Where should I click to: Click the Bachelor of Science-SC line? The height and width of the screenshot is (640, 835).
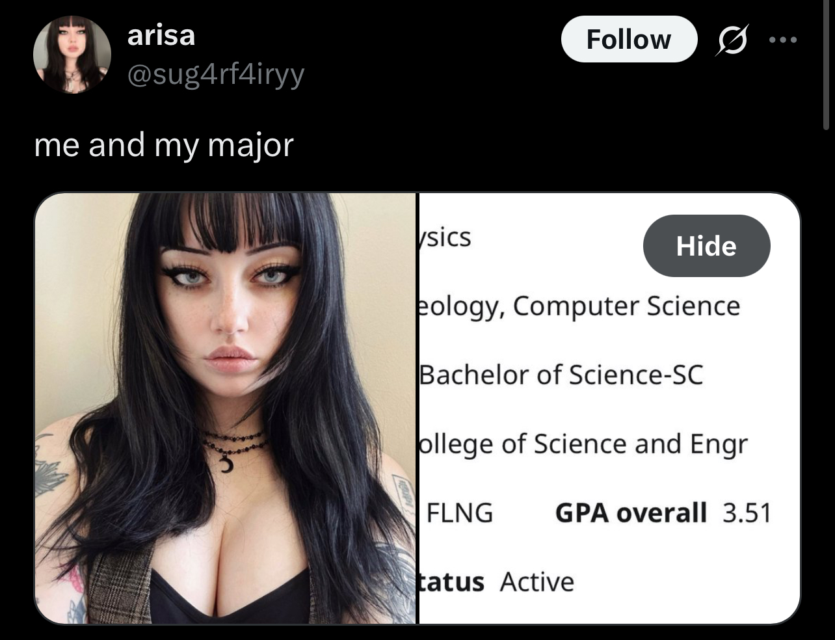pos(561,375)
